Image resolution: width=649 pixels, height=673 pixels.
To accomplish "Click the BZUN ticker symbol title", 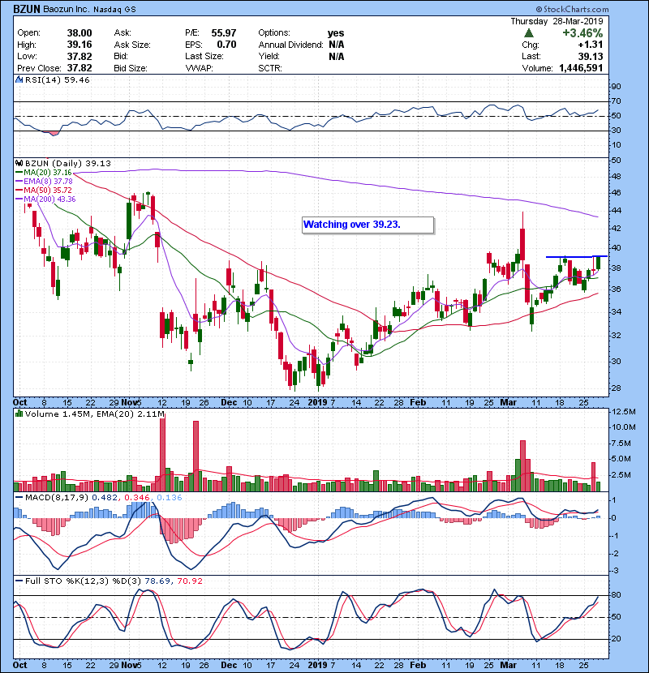I will tap(27, 9).
